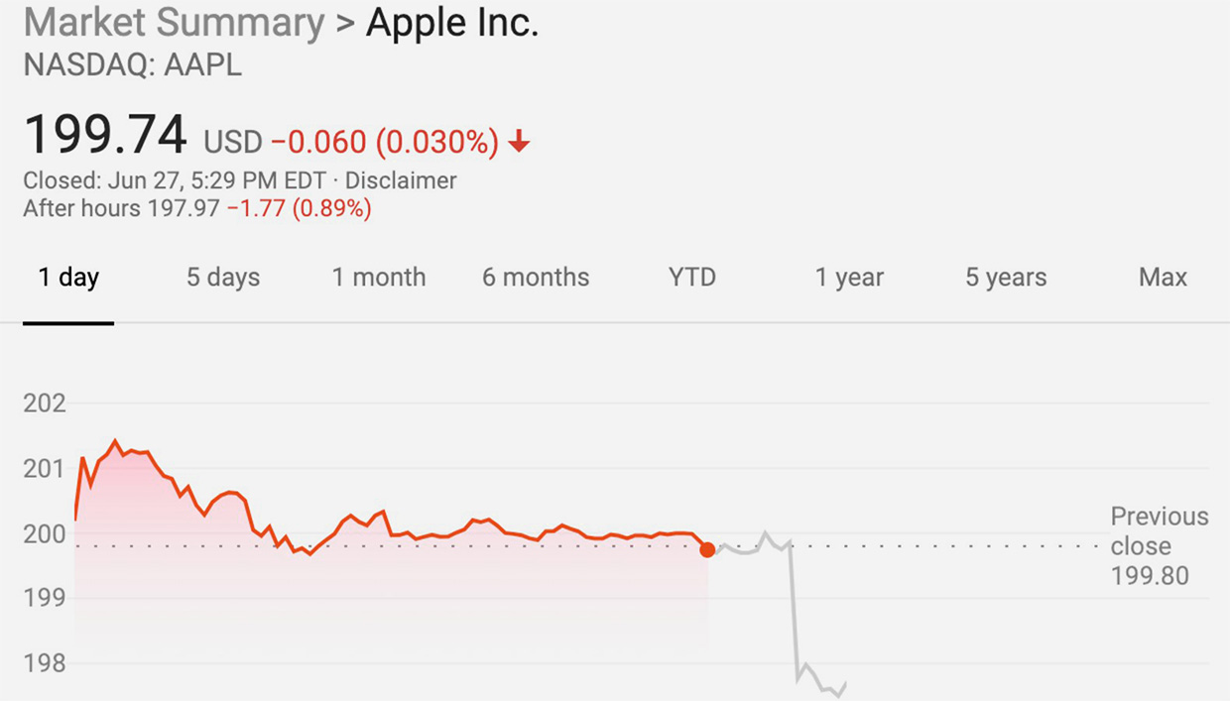Screen dimensions: 1230x701
Task: Switch to the 1 year view
Action: coord(849,278)
